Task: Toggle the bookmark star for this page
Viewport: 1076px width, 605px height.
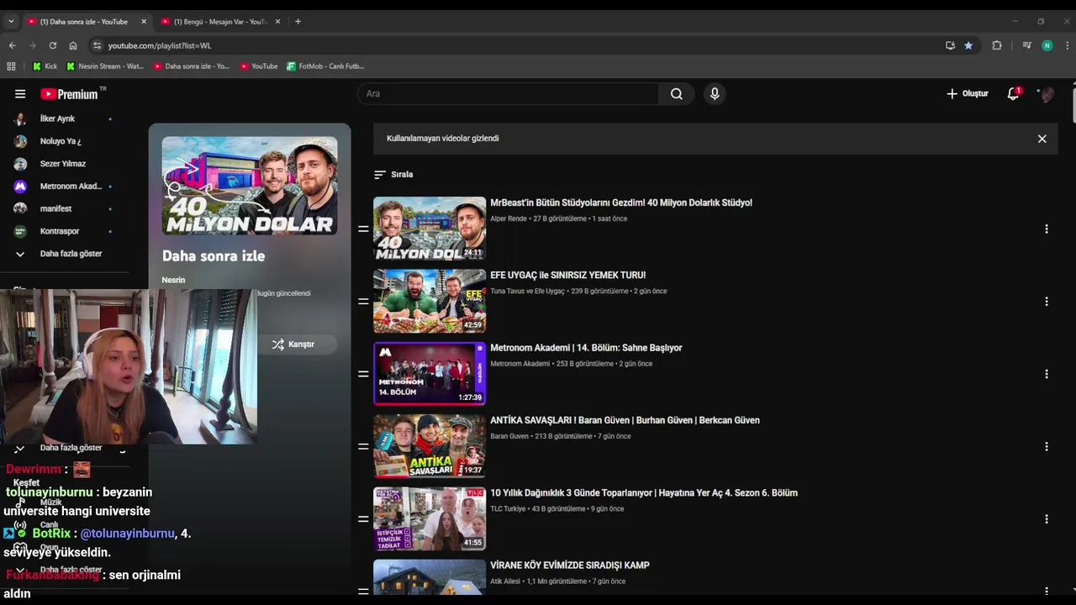Action: coord(968,45)
